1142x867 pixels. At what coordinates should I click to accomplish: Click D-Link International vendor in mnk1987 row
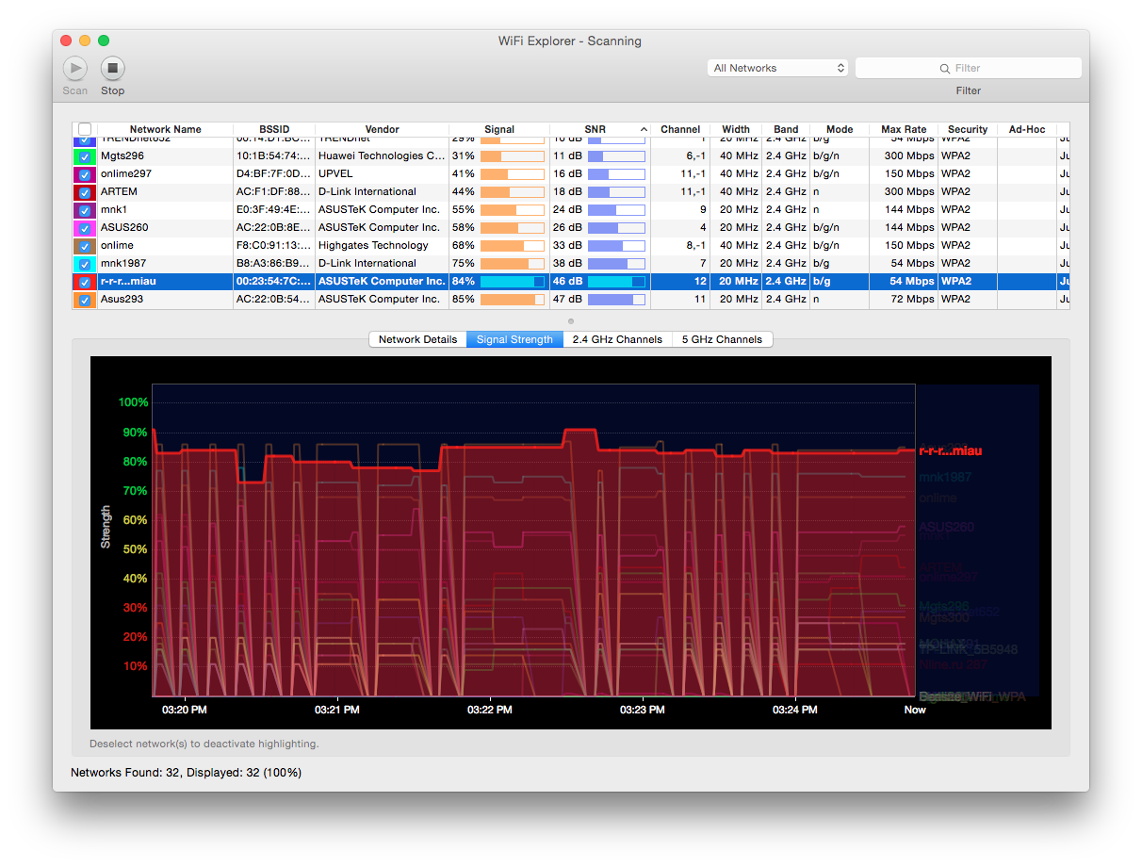point(367,264)
